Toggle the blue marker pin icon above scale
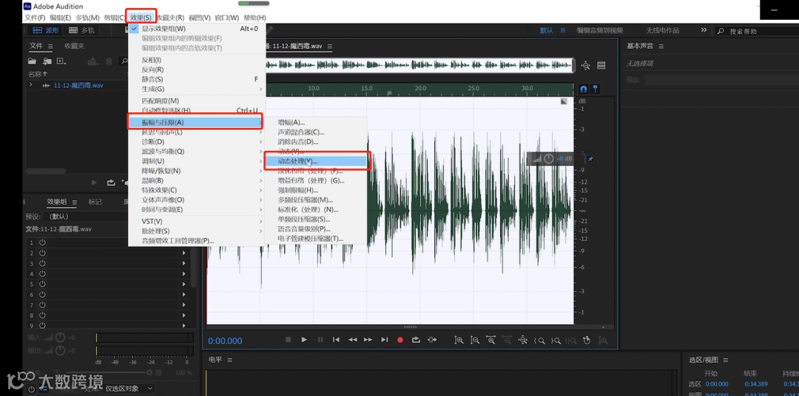Image resolution: width=799 pixels, height=396 pixels. [595, 89]
